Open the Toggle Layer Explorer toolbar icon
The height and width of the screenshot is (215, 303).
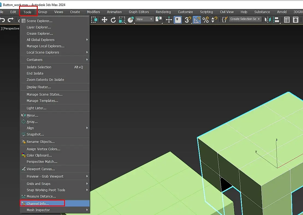click(296, 20)
